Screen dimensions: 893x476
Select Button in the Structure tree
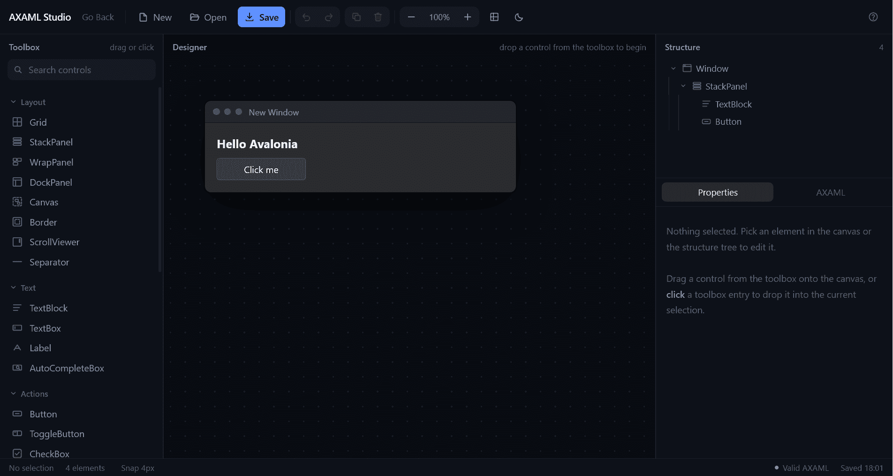tap(728, 122)
